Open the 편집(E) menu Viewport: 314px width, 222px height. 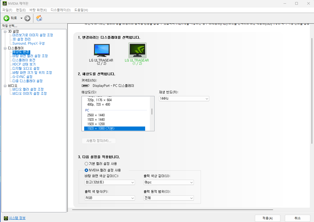click(21, 10)
